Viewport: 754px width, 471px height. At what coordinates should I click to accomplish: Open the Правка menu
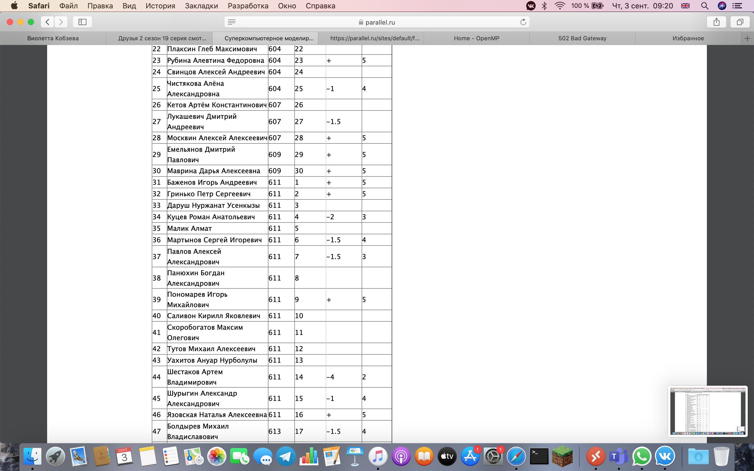(100, 5)
